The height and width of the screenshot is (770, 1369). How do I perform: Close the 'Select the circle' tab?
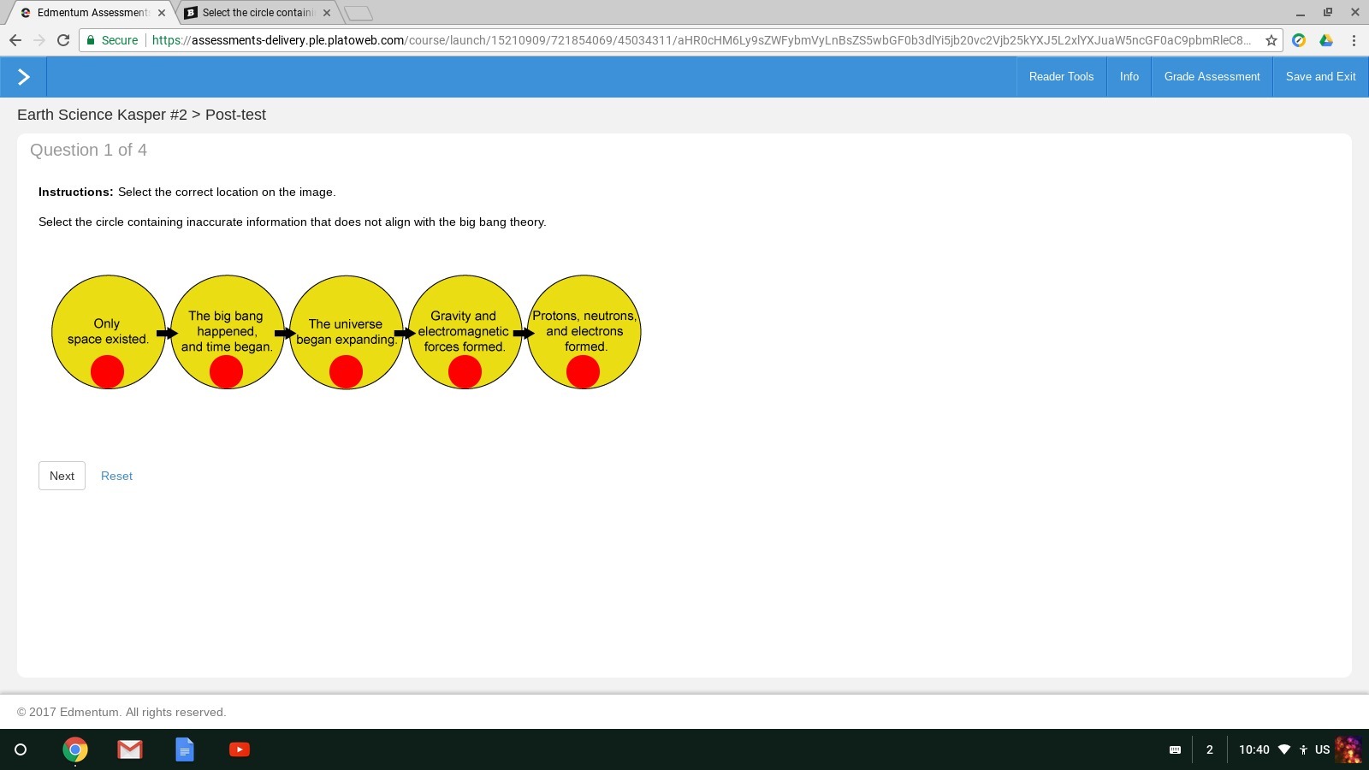click(327, 13)
